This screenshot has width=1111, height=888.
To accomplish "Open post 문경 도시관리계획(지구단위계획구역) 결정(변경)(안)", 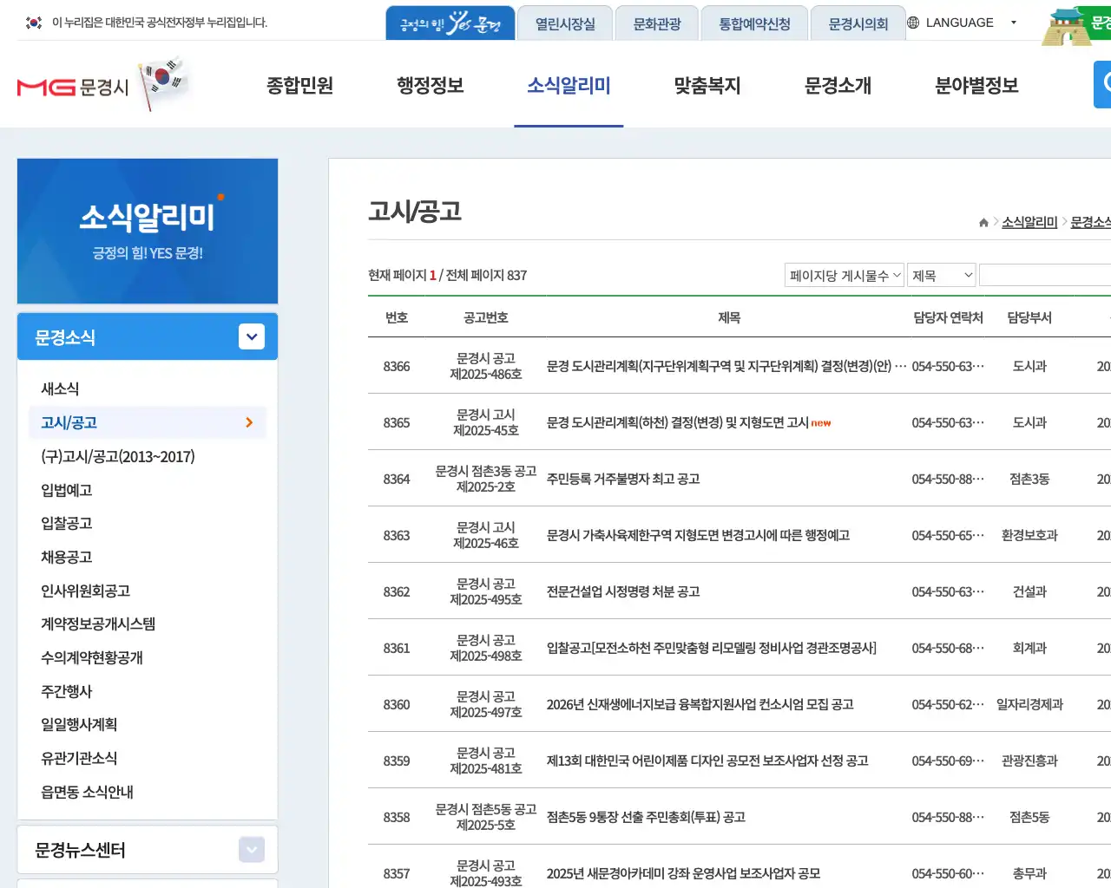I will (x=726, y=366).
